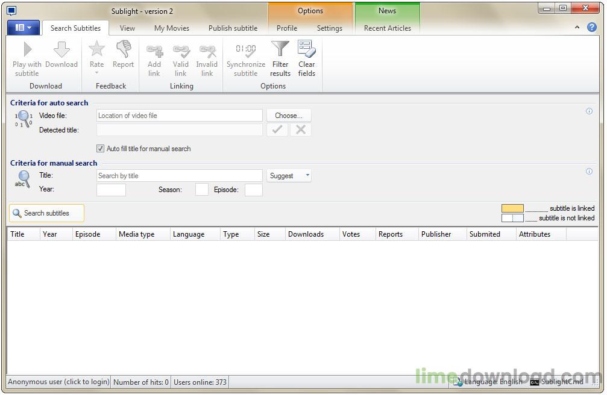This screenshot has width=607, height=395.
Task: Click the Report thumbs-down icon
Action: pos(123,50)
